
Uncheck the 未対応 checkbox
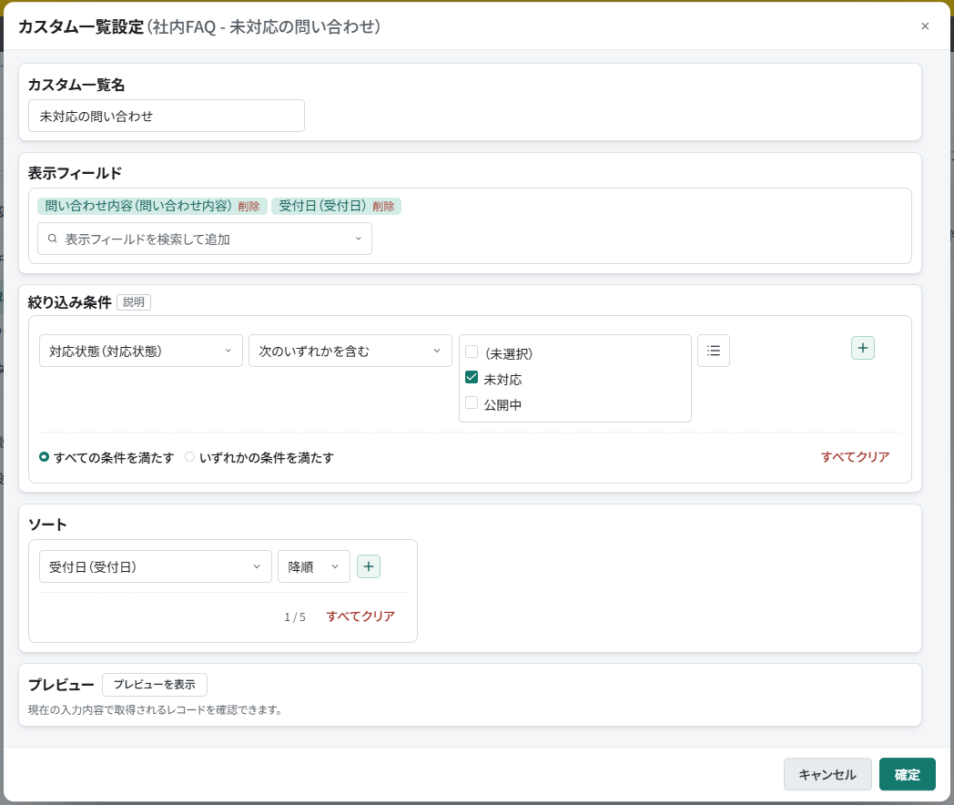tap(472, 377)
